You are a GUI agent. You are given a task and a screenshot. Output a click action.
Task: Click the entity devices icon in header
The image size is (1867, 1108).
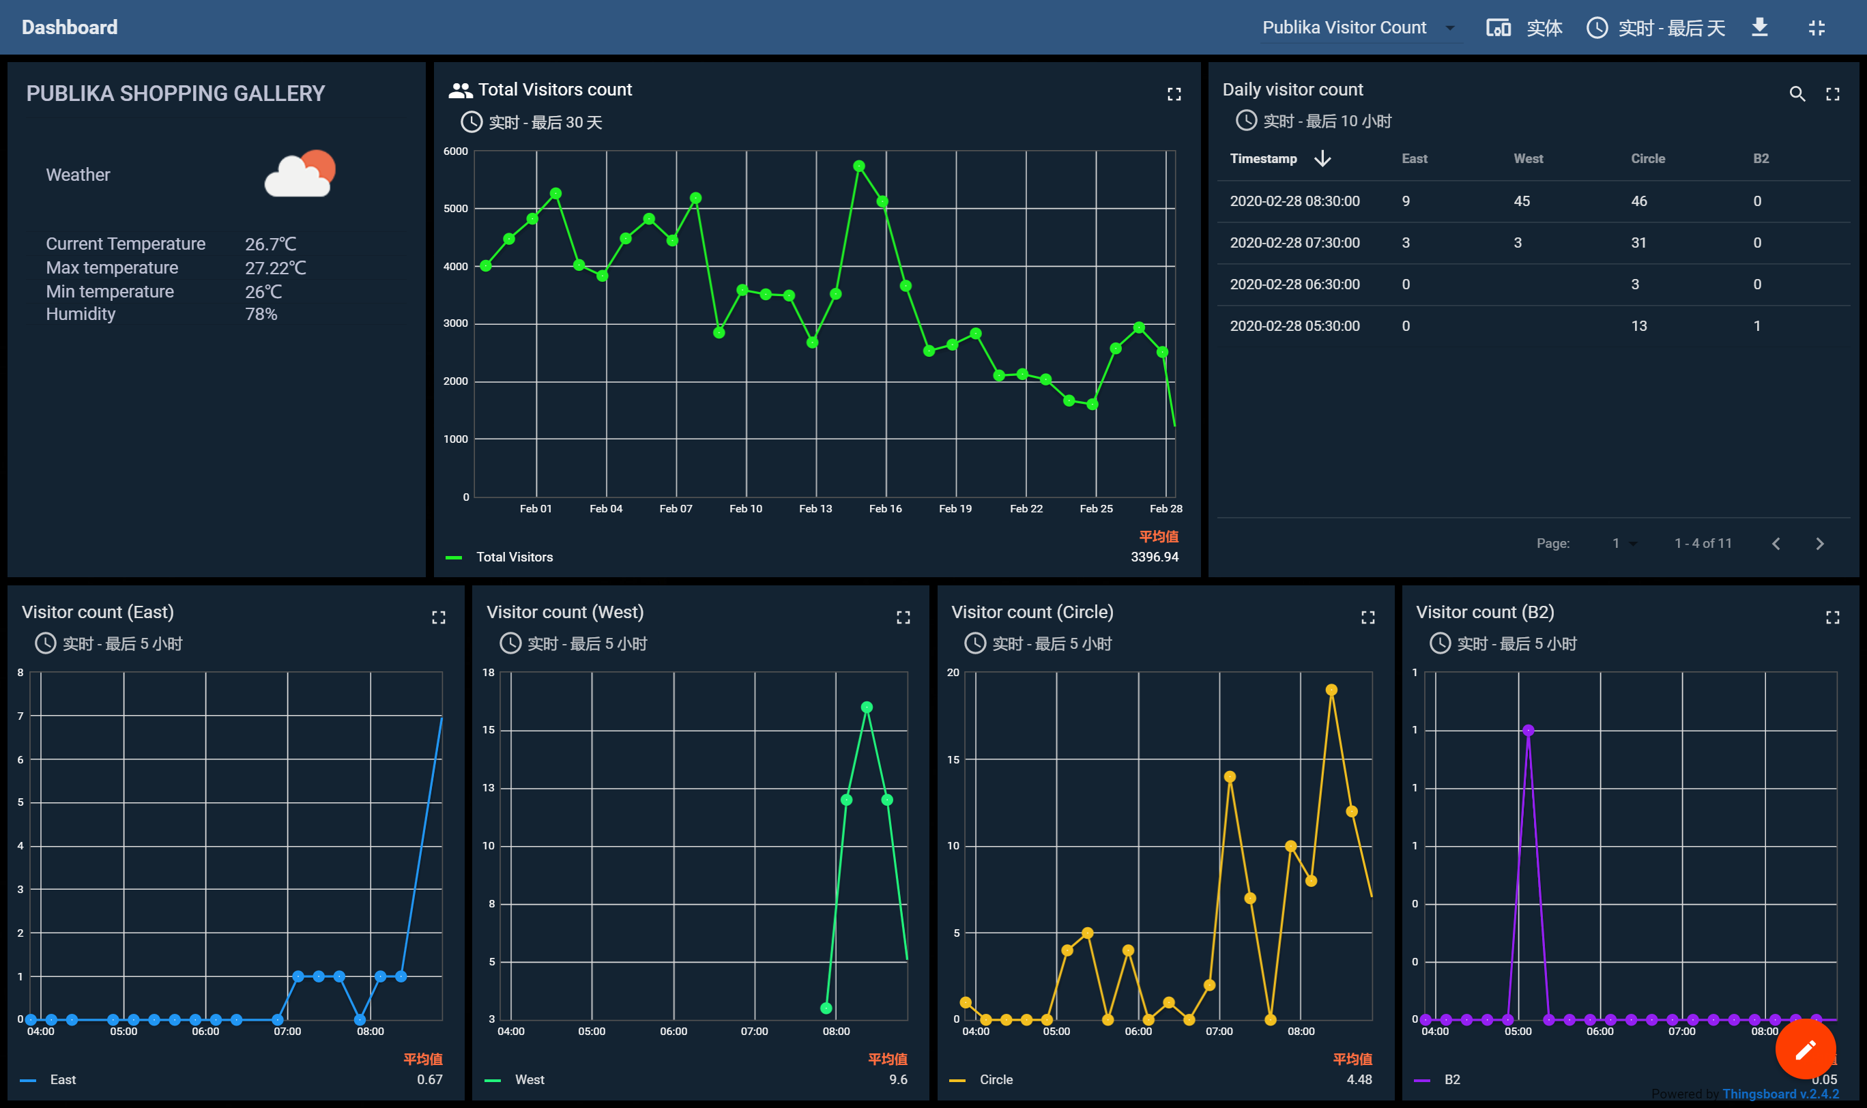(x=1498, y=27)
